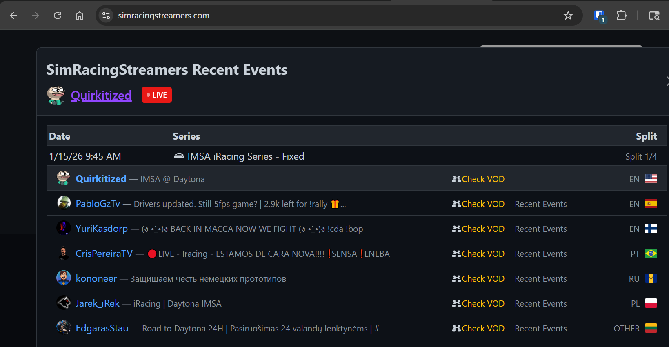669x347 pixels.
Task: Open the extensions puzzle icon
Action: pos(621,16)
